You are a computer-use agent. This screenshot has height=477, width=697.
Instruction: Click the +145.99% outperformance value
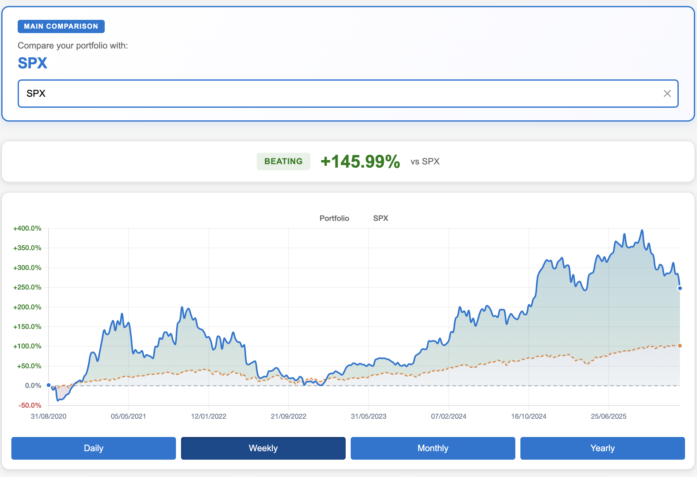point(360,161)
